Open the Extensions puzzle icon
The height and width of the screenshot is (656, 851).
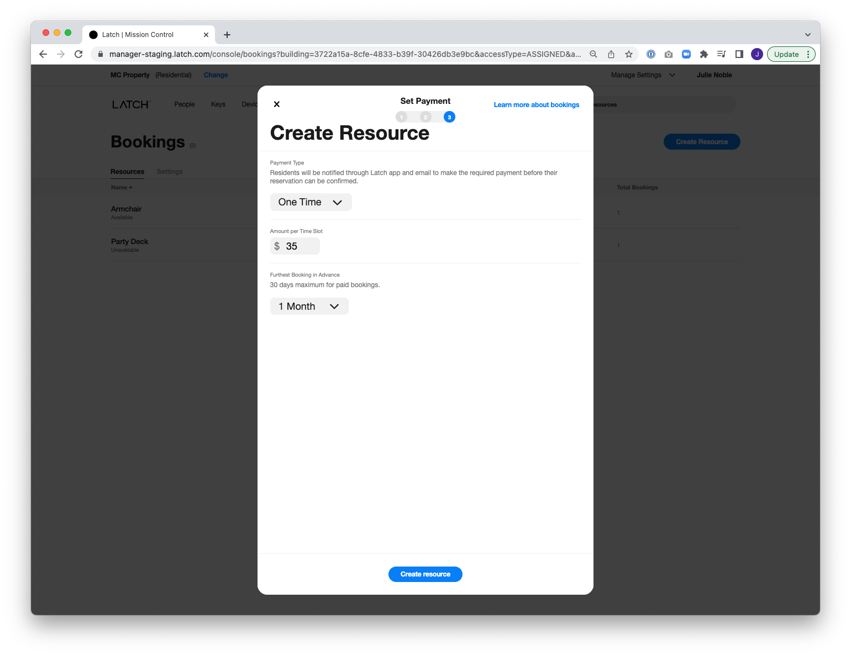704,54
